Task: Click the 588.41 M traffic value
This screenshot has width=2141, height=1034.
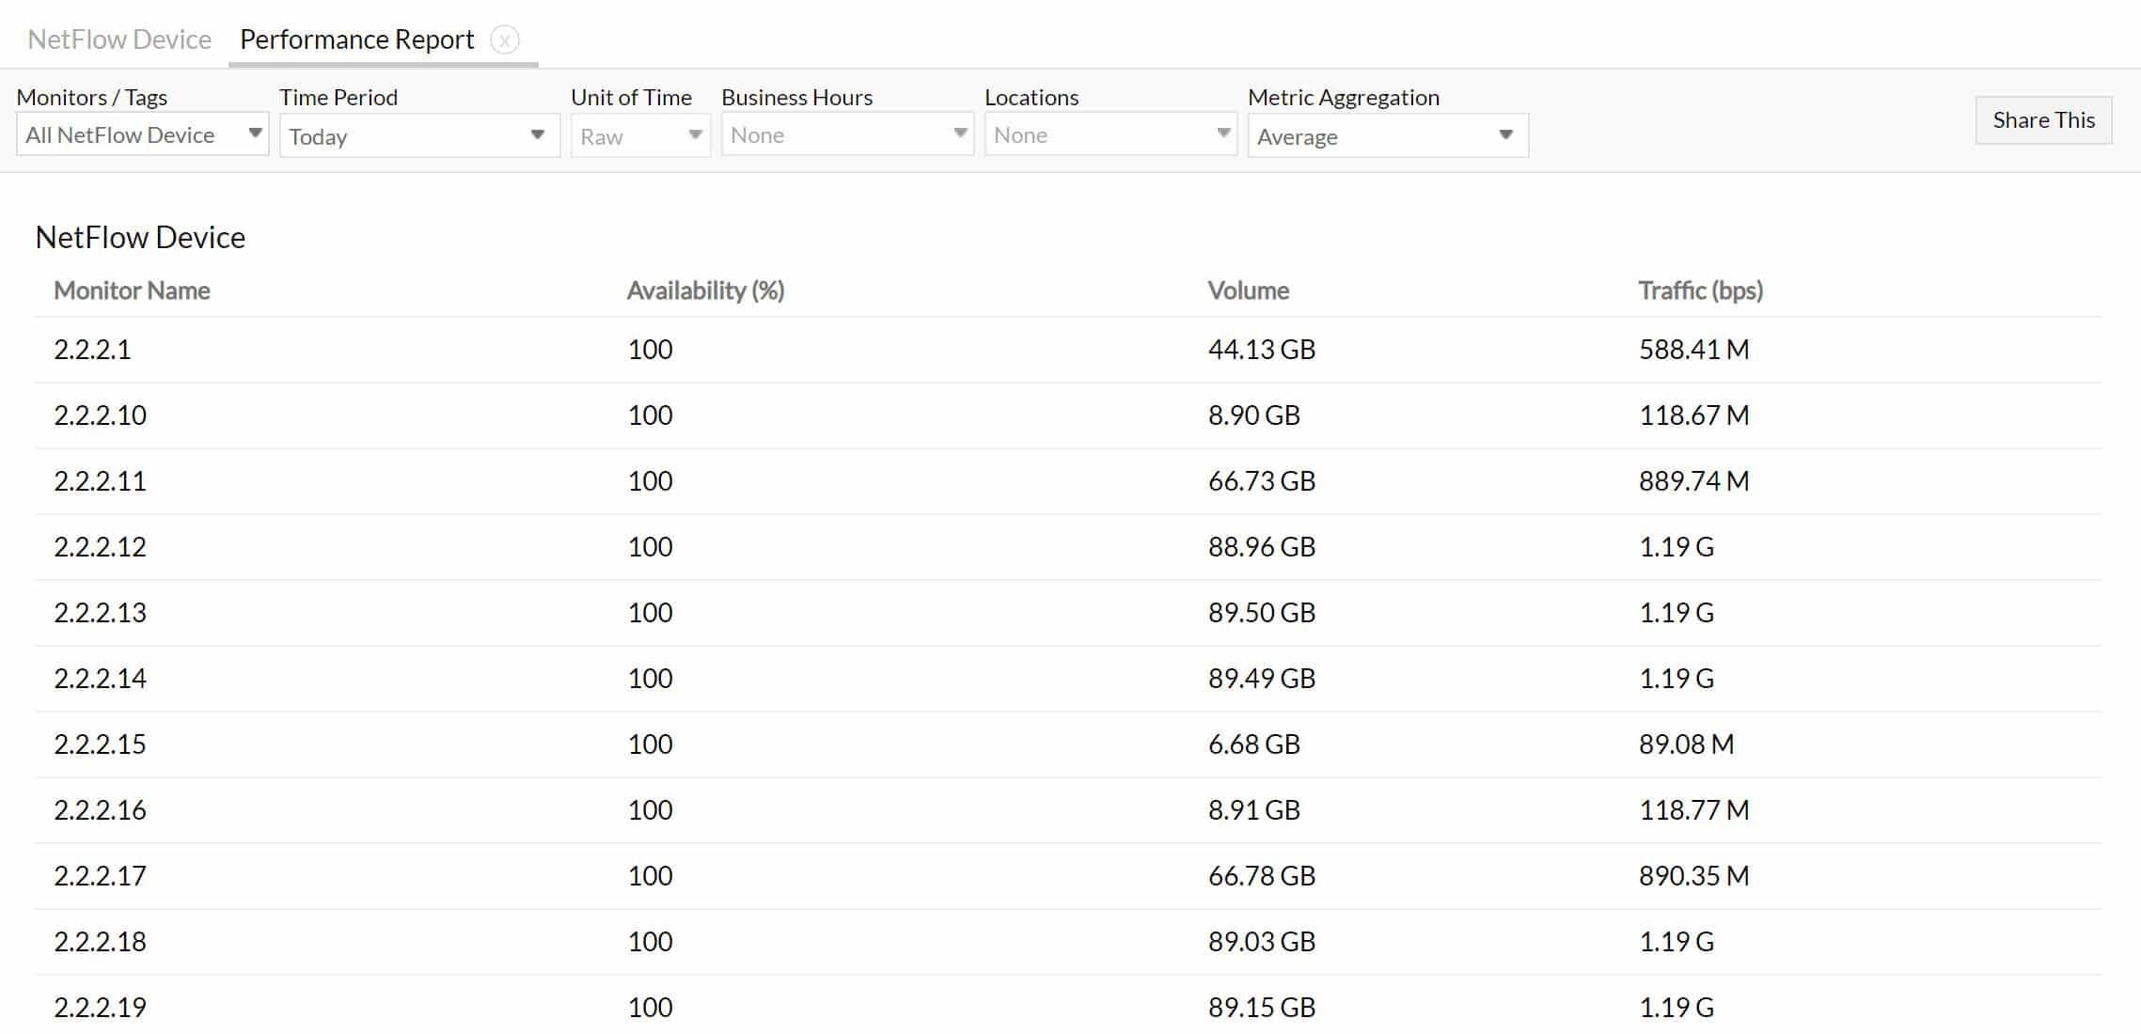Action: (x=1694, y=350)
